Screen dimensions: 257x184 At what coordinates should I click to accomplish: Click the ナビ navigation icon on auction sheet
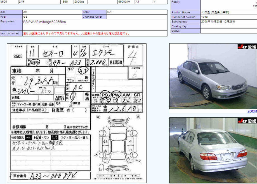point(126,100)
